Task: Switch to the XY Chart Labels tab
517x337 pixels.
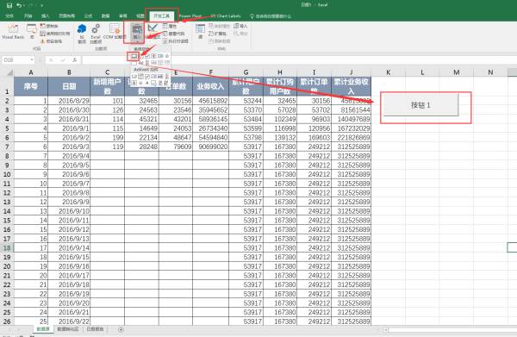Action: tap(226, 16)
